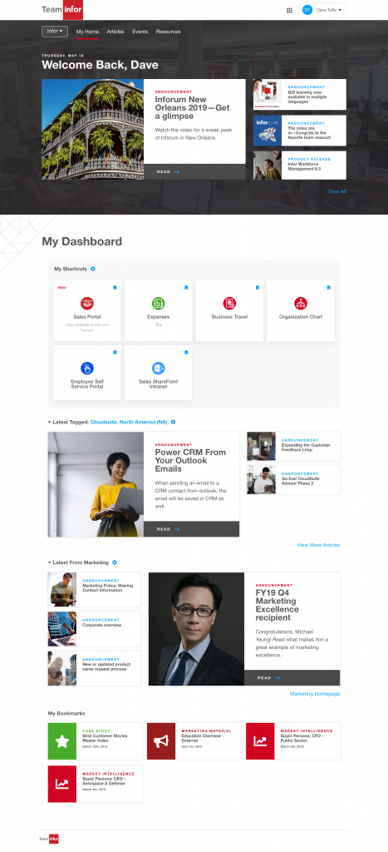Open I&D learning multiple languages announcement
The width and height of the screenshot is (388, 852).
[x=300, y=95]
